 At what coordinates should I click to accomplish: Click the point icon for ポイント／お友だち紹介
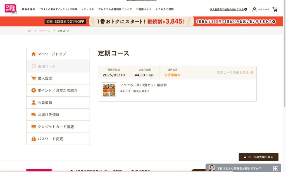click(34, 90)
